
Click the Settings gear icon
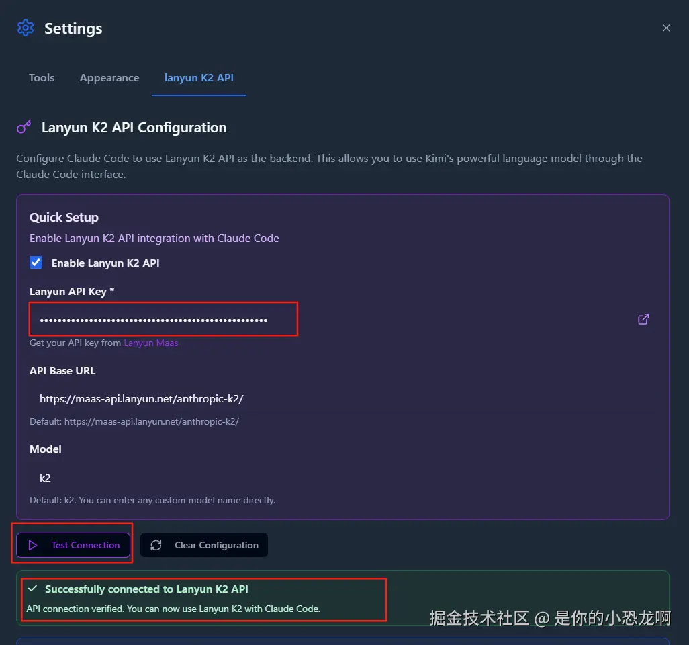point(25,28)
